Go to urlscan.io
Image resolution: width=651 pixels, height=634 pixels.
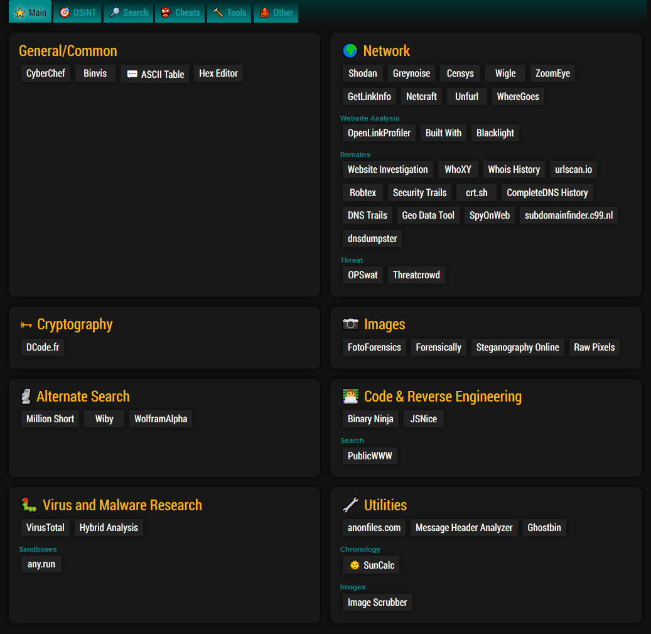click(x=573, y=170)
